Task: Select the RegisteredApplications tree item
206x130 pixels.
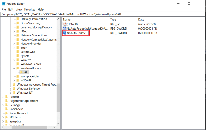Action: pyautogui.click(x=24, y=101)
